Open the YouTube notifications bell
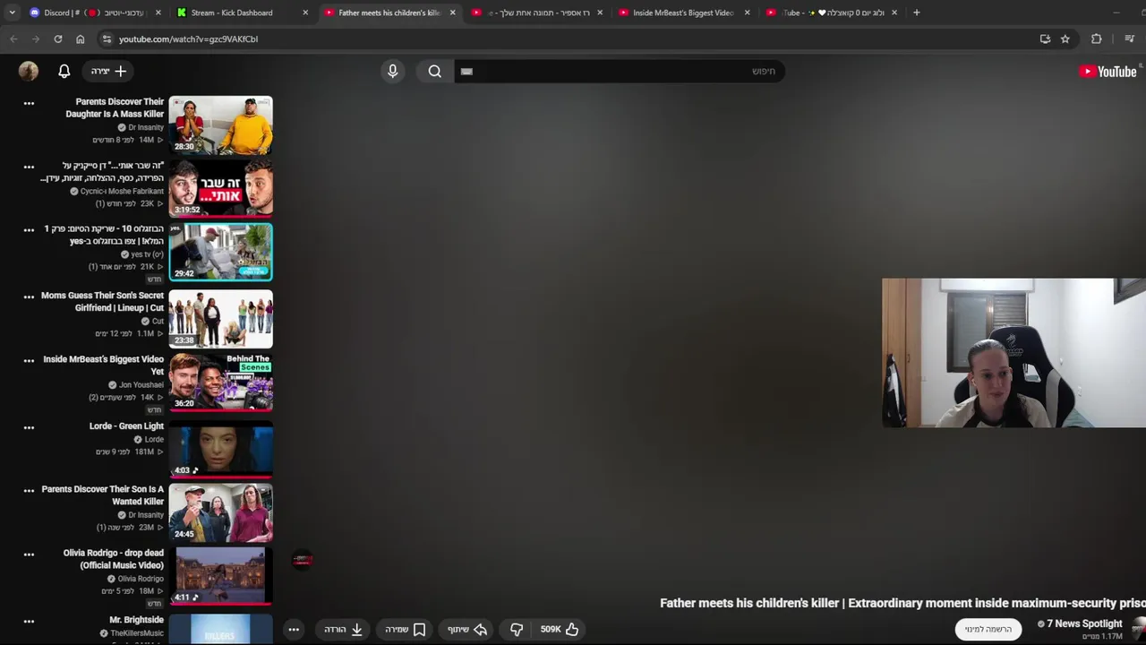The height and width of the screenshot is (645, 1146). (x=64, y=72)
